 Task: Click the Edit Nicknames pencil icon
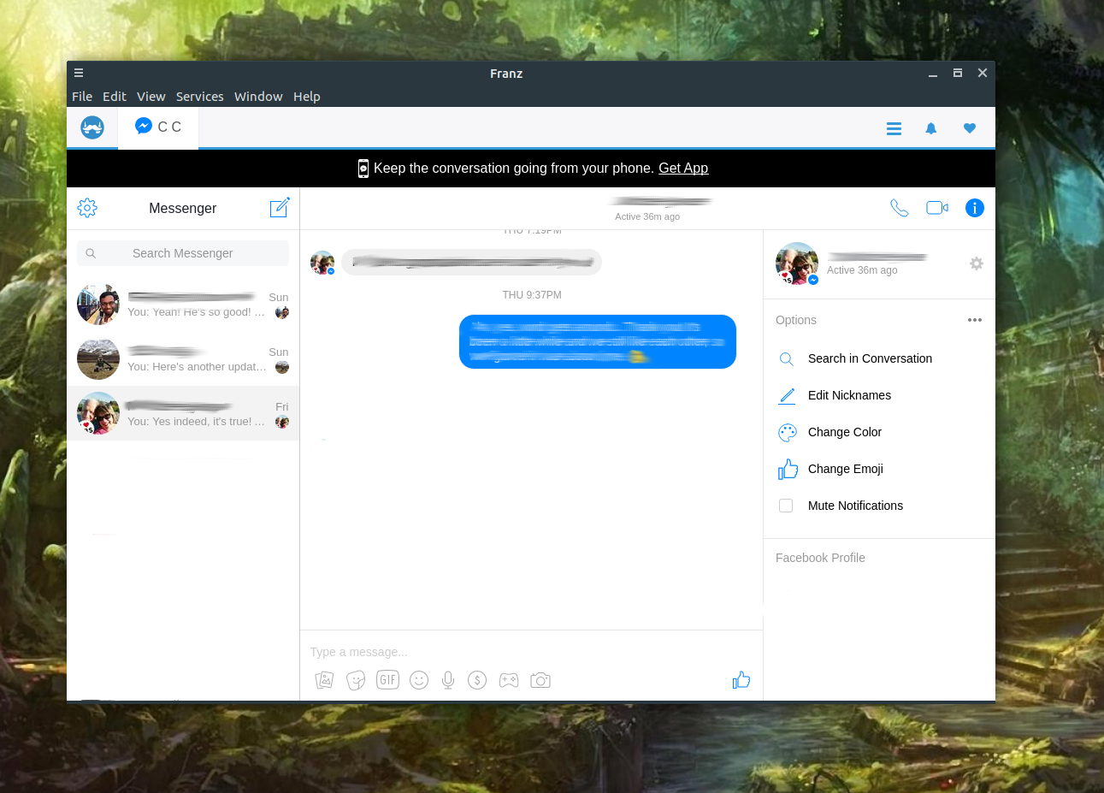(787, 396)
